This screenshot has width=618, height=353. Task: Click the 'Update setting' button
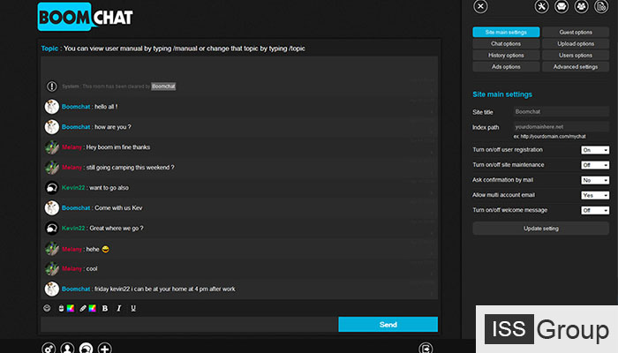tap(540, 229)
